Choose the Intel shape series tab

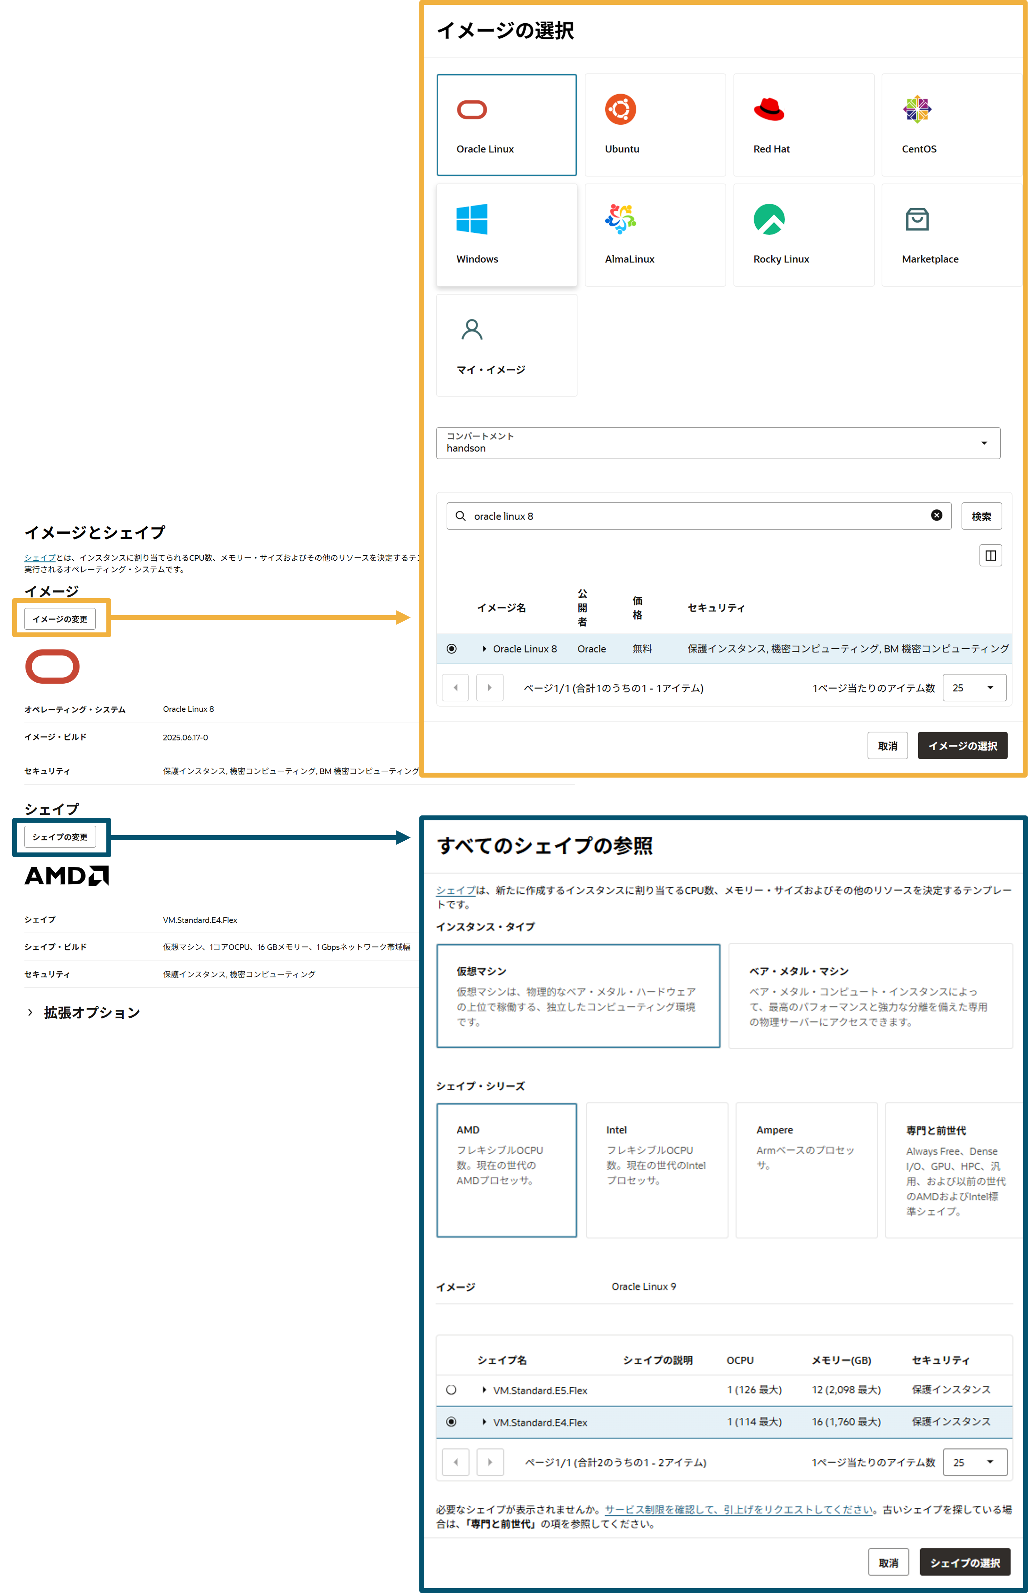pyautogui.click(x=656, y=1170)
